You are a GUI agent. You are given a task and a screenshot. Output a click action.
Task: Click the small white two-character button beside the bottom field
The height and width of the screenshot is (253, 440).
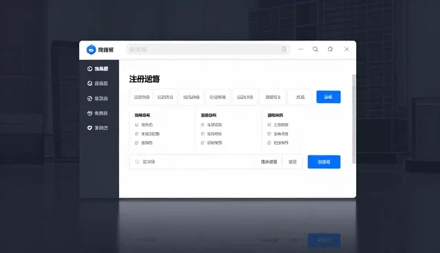(x=292, y=162)
